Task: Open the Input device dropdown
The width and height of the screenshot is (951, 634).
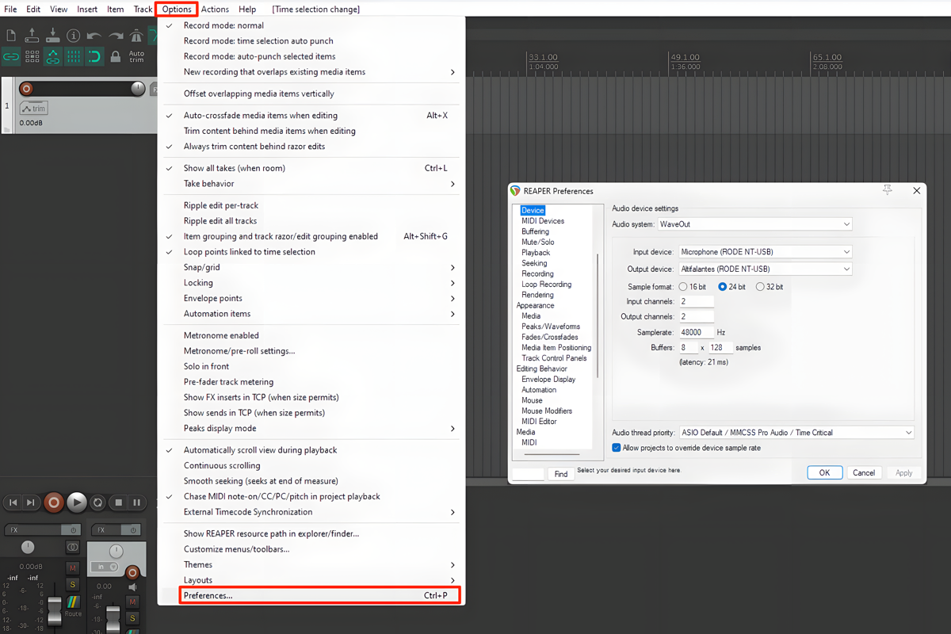Action: (765, 252)
